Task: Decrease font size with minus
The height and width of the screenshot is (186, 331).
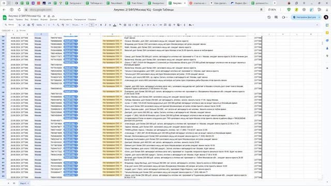Action: pyautogui.click(x=87, y=25)
